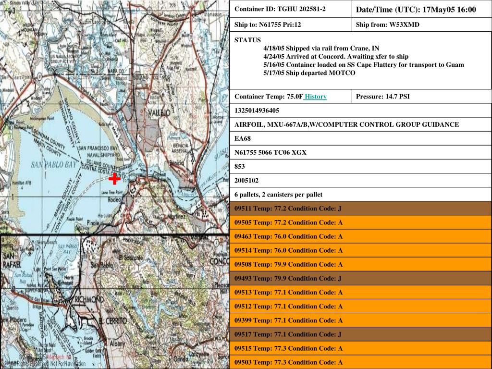This screenshot has height=369, width=492.
Task: Select the Container ID TGHU 202581-2 cell
Action: tap(290, 9)
